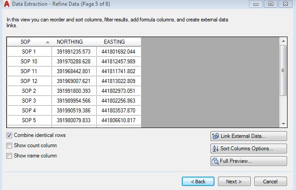Minimize the Data Extraction window
This screenshot has height=190, width=296.
[256, 4]
